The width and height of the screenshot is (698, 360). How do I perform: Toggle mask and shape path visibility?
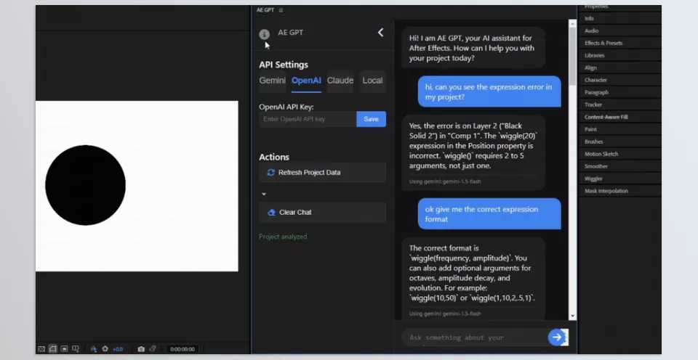53,349
